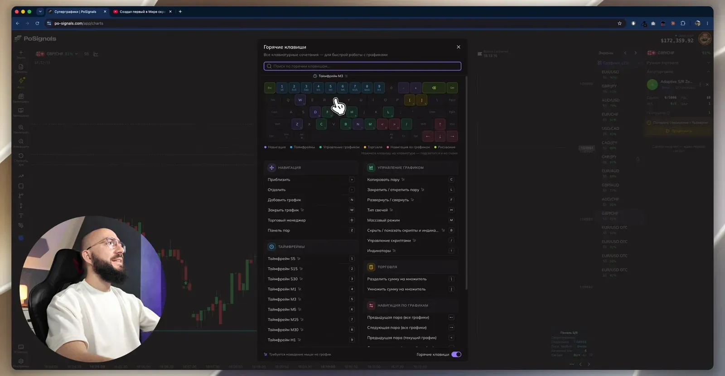The height and width of the screenshot is (376, 725).
Task: Select the Таймфрейм S30 row
Action: pyautogui.click(x=311, y=279)
